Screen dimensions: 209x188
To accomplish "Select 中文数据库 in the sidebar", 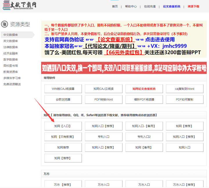I will click(x=11, y=35).
